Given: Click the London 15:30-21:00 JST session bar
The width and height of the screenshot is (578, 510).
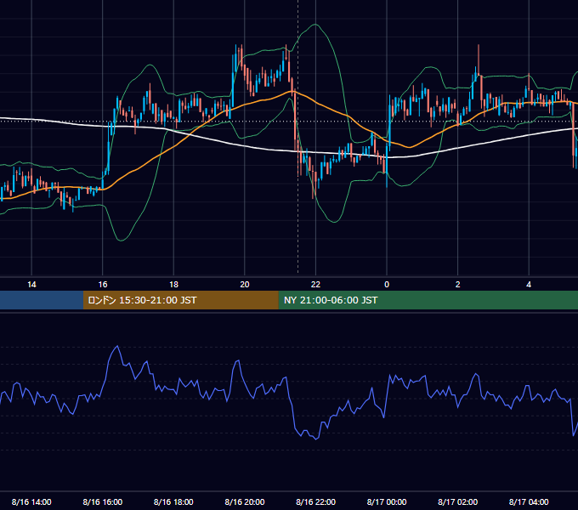Looking at the screenshot, I should tap(180, 300).
